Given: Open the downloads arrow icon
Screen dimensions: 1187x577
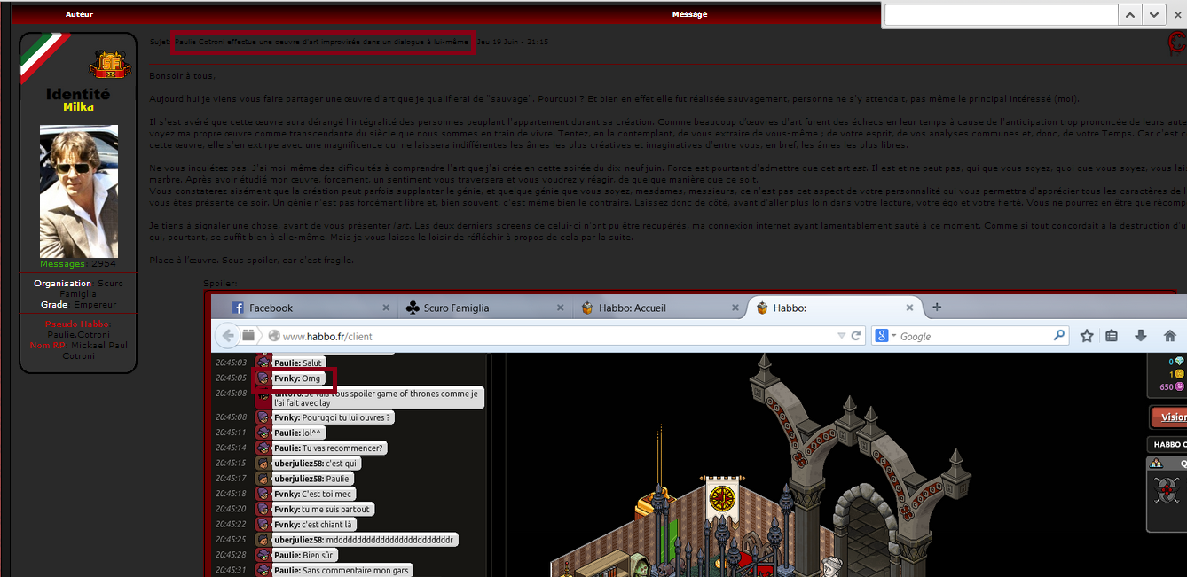Looking at the screenshot, I should (1141, 336).
